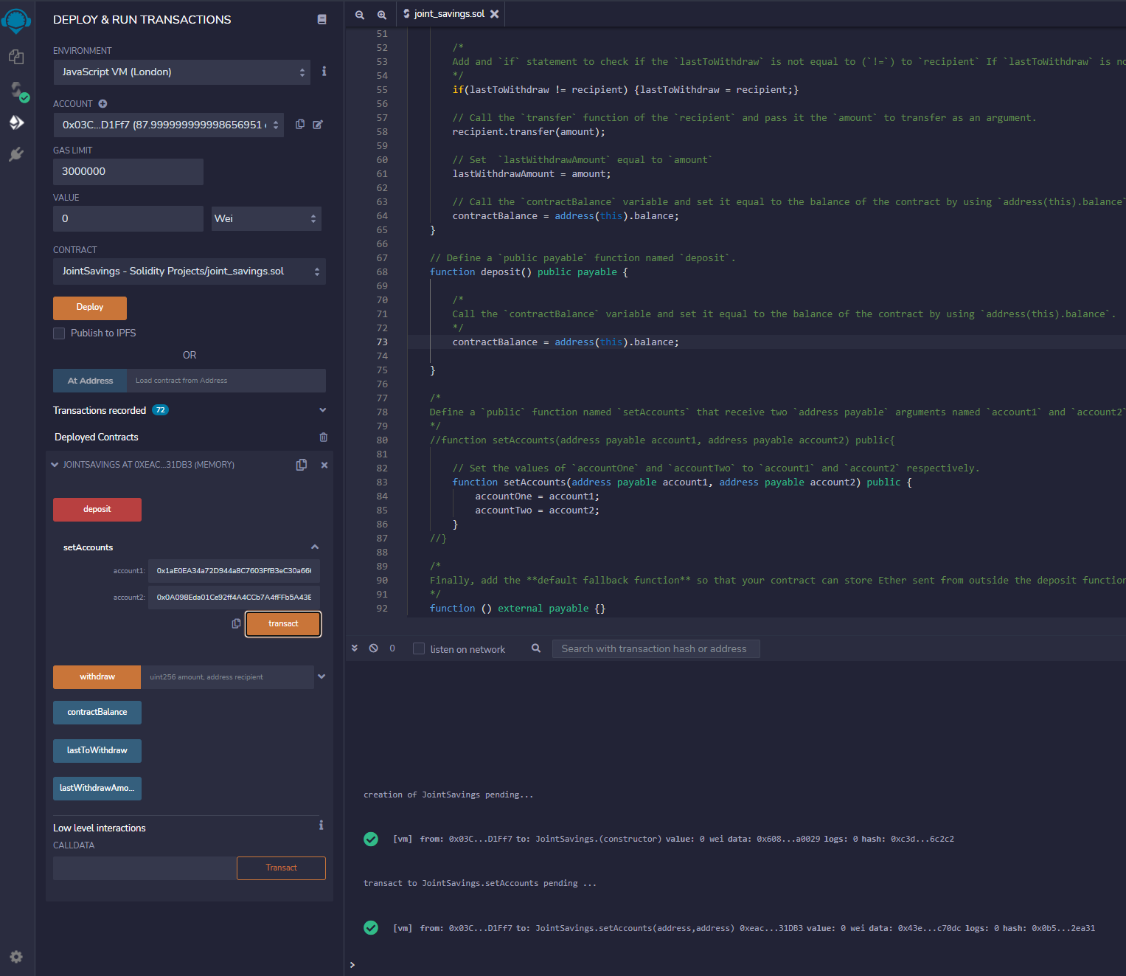Open the documentation icon beside panel title
The image size is (1126, 976).
(x=322, y=19)
